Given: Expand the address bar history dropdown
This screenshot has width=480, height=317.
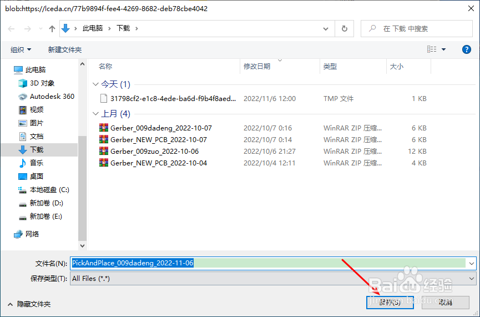Looking at the screenshot, I should click(326, 29).
